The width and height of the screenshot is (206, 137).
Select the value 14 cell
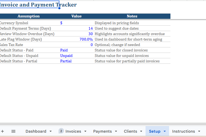pyautogui.click(x=76, y=28)
